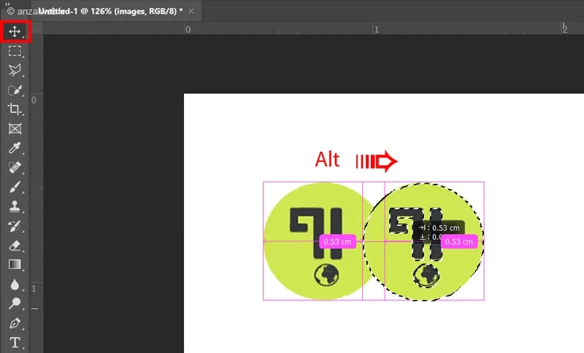Select the Move tool
Screen dimensions: 584x353
(x=15, y=31)
